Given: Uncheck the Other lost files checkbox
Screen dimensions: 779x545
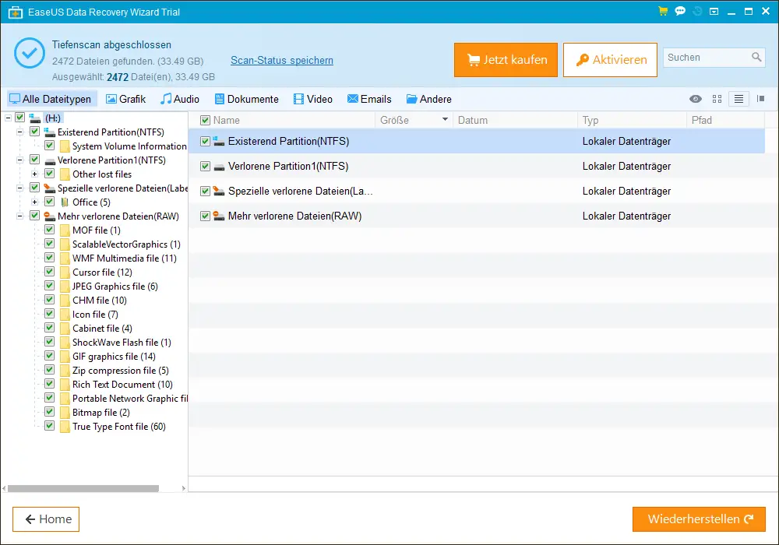Looking at the screenshot, I should [x=50, y=173].
